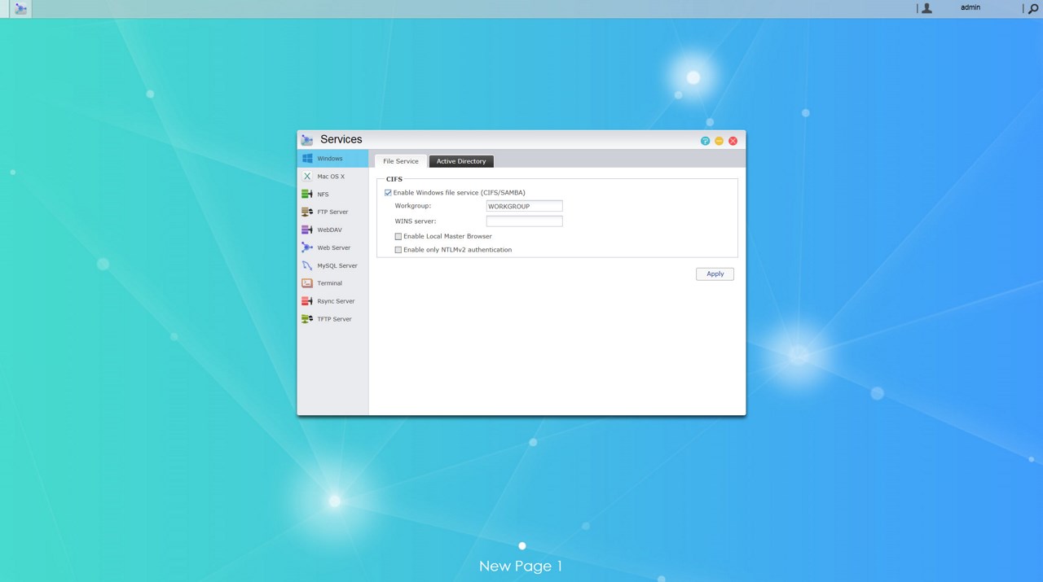1043x582 pixels.
Task: Click the WebDAV service icon
Action: 307,230
